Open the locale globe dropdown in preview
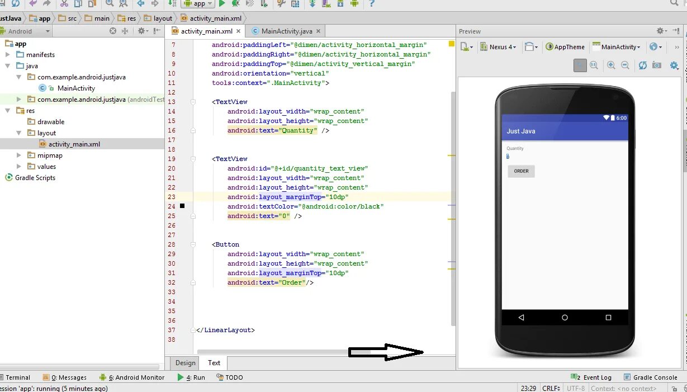Screen dimensions: 687x392 (x=656, y=47)
